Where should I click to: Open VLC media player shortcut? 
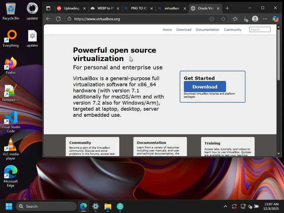[x=11, y=149]
